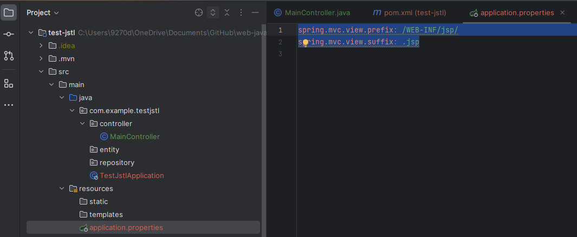
Task: Click gutter line number 1
Action: pyautogui.click(x=281, y=30)
